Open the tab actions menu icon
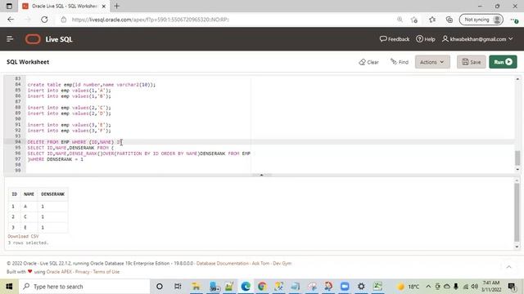This screenshot has height=294, width=524. [x=9, y=6]
